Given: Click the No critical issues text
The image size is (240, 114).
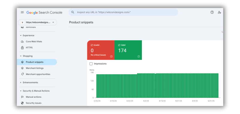Looking at the screenshot, I should click(x=98, y=55).
